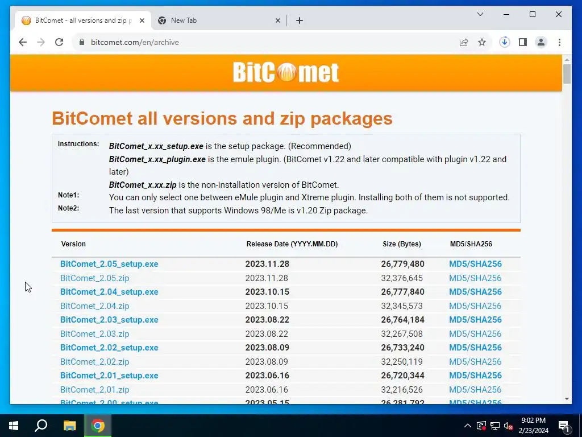Screen dimensions: 582x437
Task: Click the BitComet logo in header
Action: click(x=286, y=72)
